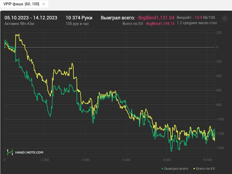232x174 pixels.
Task: Toggle the Выиграл всего legend series
Action: [x=175, y=168]
